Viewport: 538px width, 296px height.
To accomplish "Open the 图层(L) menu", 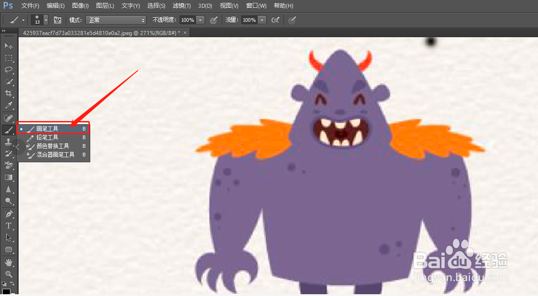I will (105, 6).
